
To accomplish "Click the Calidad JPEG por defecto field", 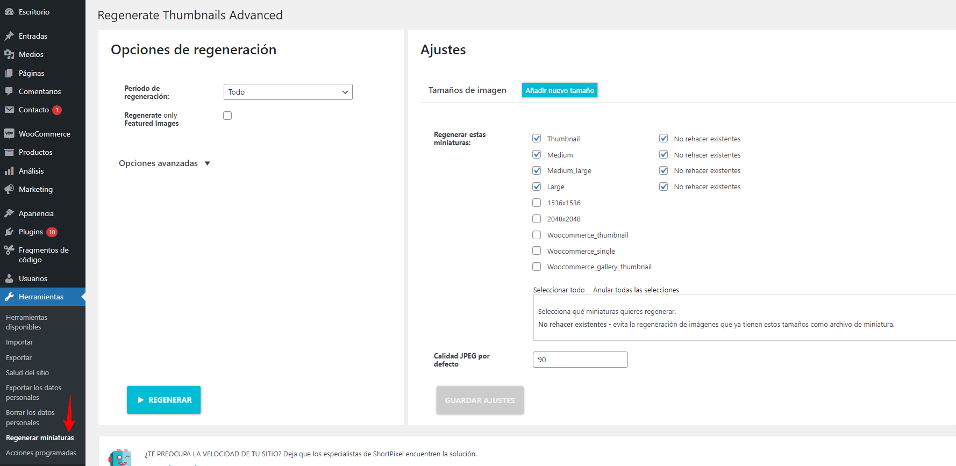I will (580, 360).
